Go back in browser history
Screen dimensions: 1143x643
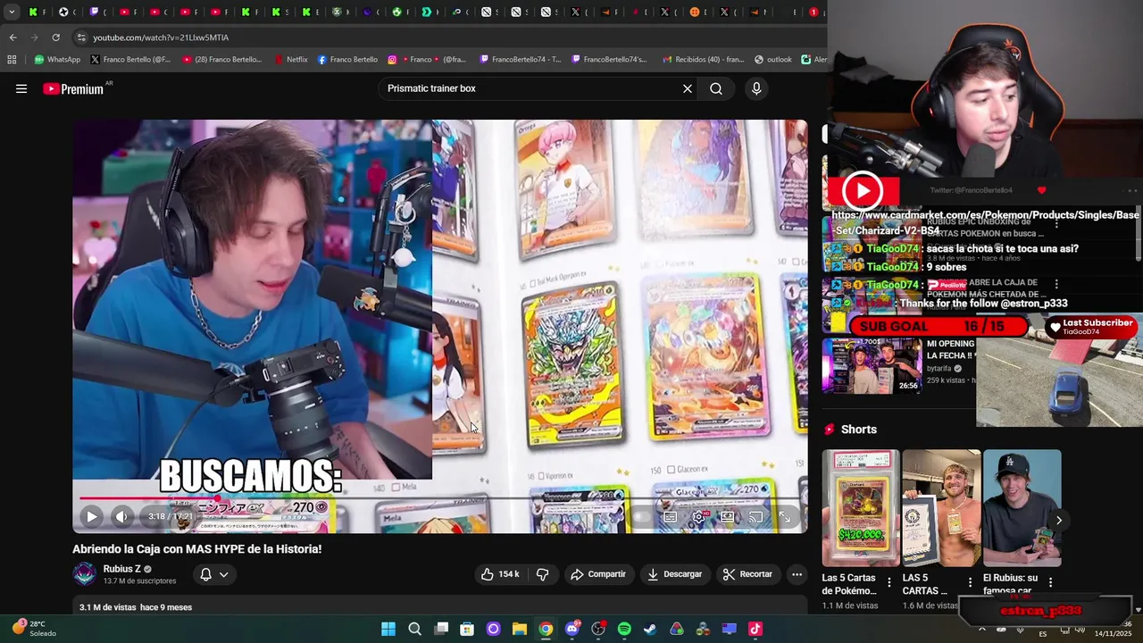[13, 38]
